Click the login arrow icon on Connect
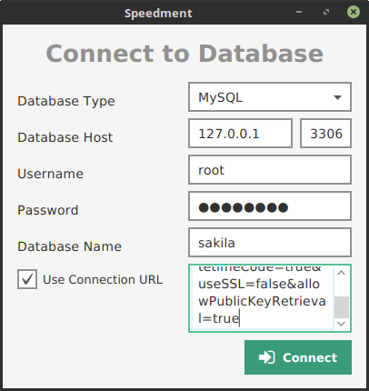369x391 pixels. pos(267,357)
